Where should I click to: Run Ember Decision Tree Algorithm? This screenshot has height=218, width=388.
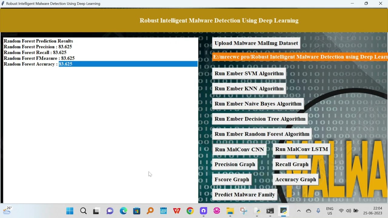(260, 119)
